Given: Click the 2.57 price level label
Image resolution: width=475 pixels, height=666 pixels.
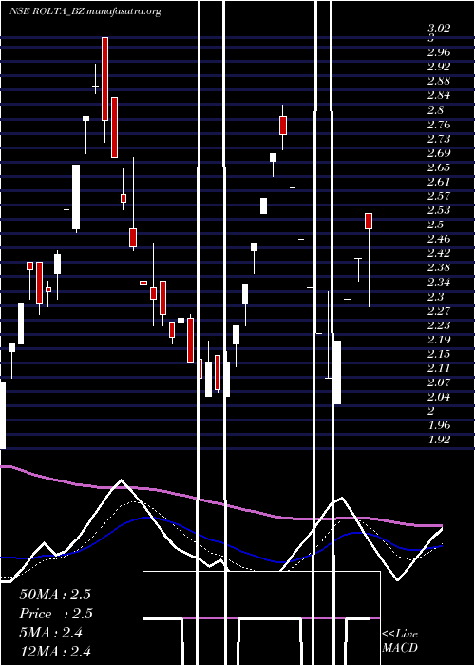Looking at the screenshot, I should pos(439,196).
